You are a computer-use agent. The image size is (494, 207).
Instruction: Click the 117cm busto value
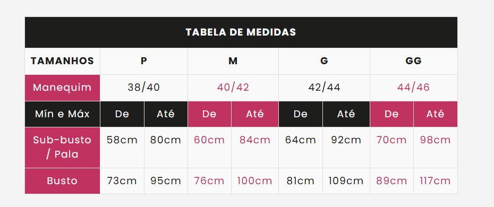(x=436, y=181)
